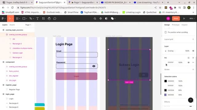Open the Qwikcilver bookmark
Image resolution: width=197 pixels, height=110 pixels.
click(150, 12)
